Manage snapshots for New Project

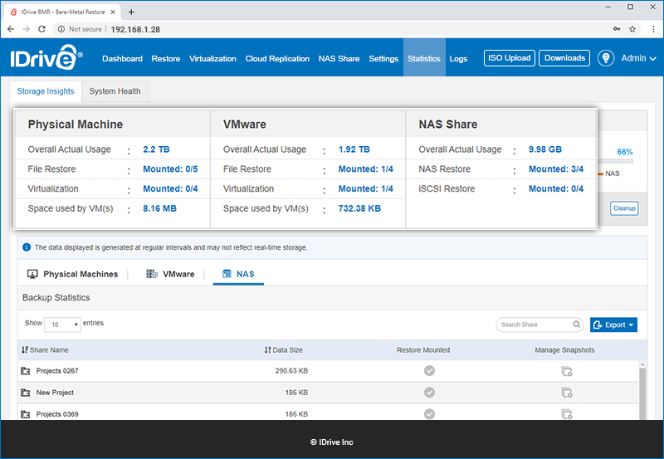567,393
